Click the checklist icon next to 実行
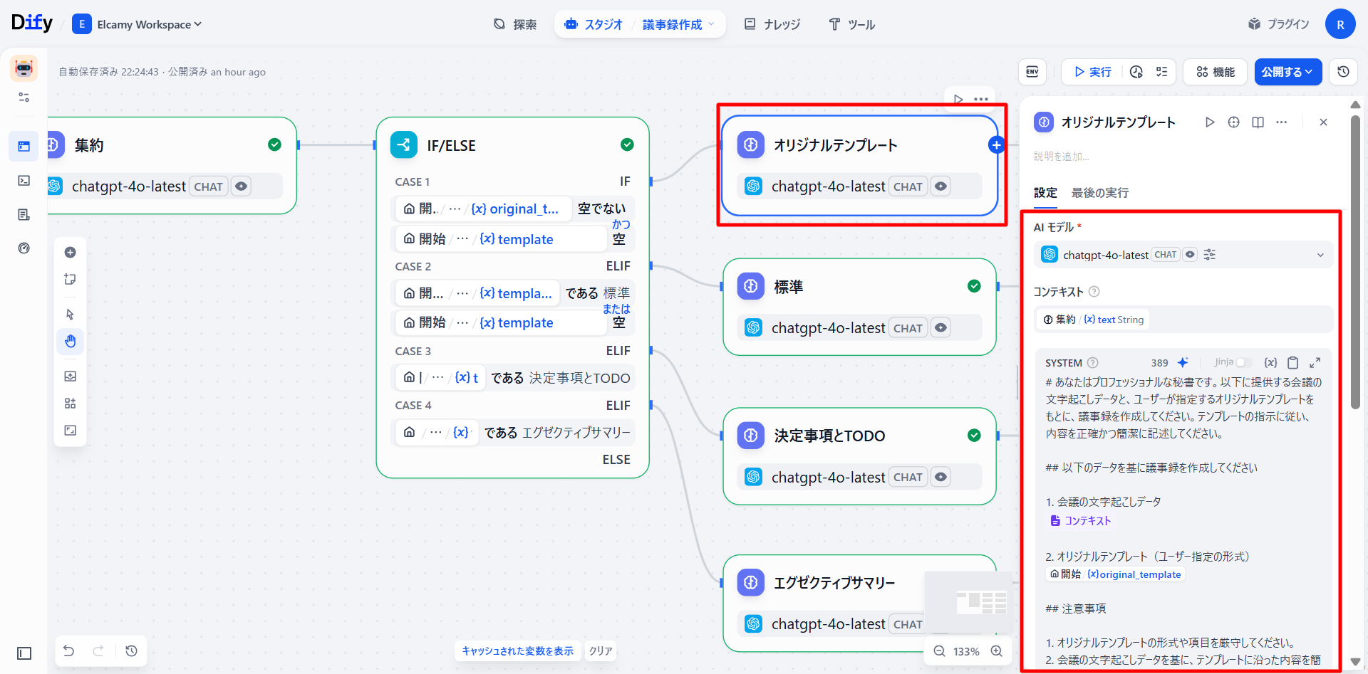1368x674 pixels. point(1162,71)
